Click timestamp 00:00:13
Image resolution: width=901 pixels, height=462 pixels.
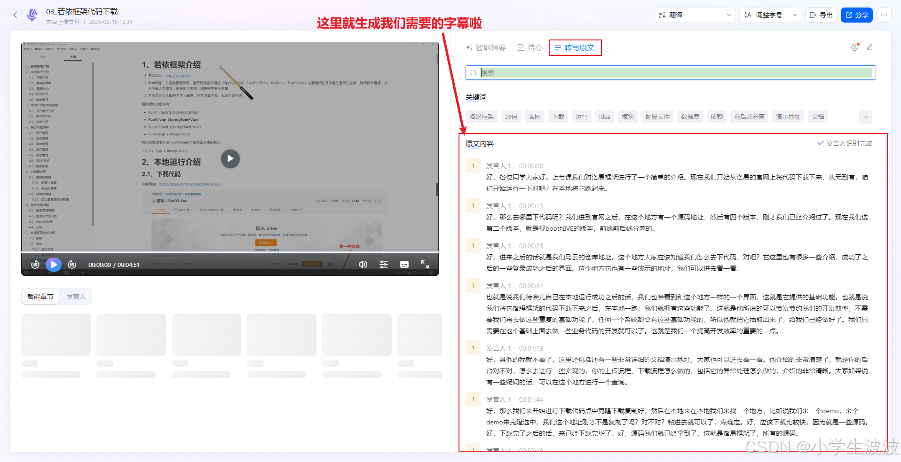[531, 206]
